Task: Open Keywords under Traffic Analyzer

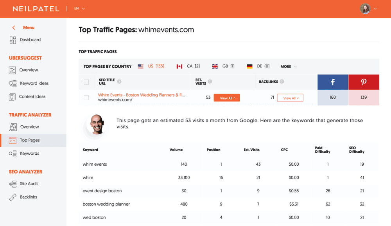Action: (x=29, y=153)
